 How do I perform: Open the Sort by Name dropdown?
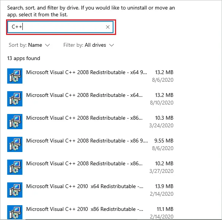29,45
